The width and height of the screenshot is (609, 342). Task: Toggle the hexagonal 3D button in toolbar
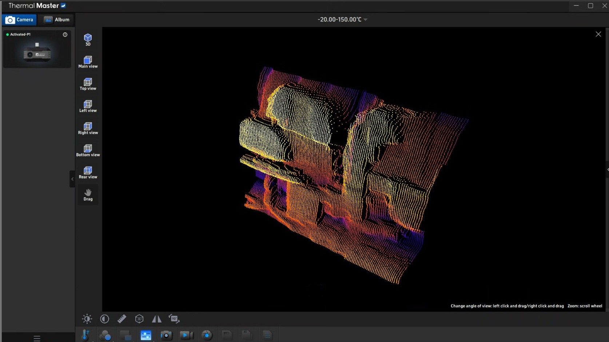click(139, 319)
